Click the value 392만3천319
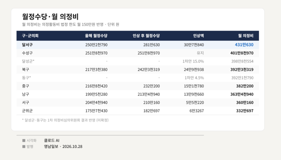The height and width of the screenshot is (160, 281). click(x=242, y=69)
